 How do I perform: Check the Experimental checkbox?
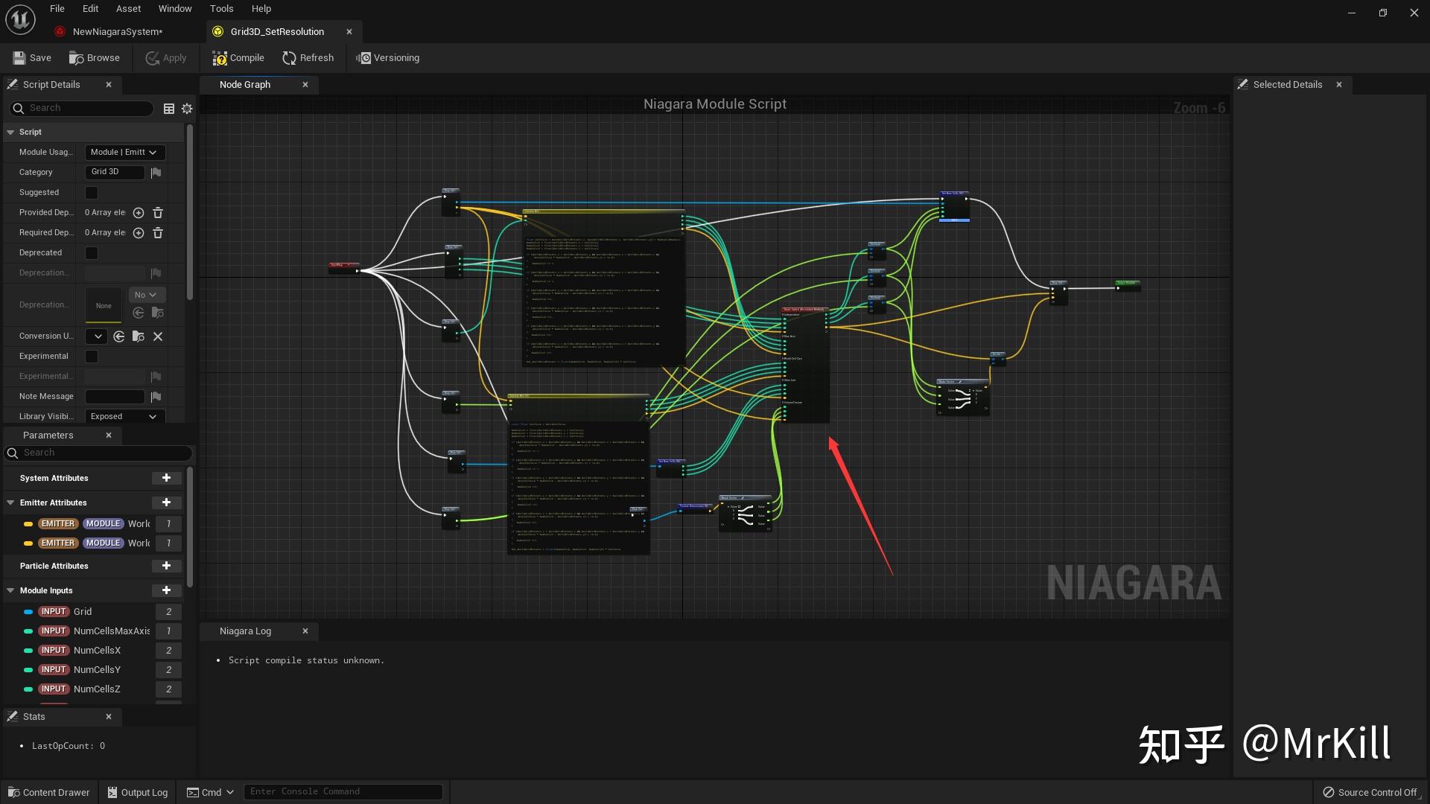coord(92,357)
